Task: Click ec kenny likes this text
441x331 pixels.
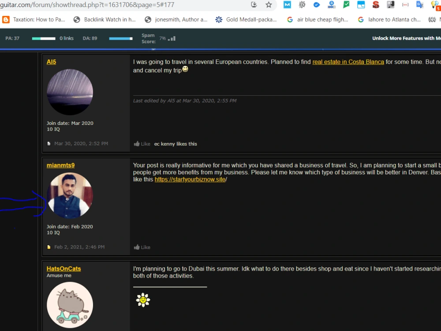Action: 176,144
